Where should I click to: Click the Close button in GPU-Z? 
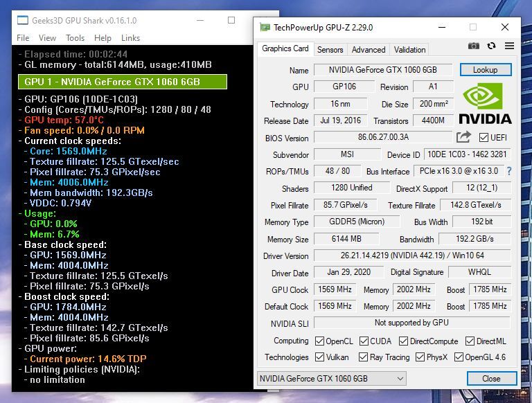(492, 379)
